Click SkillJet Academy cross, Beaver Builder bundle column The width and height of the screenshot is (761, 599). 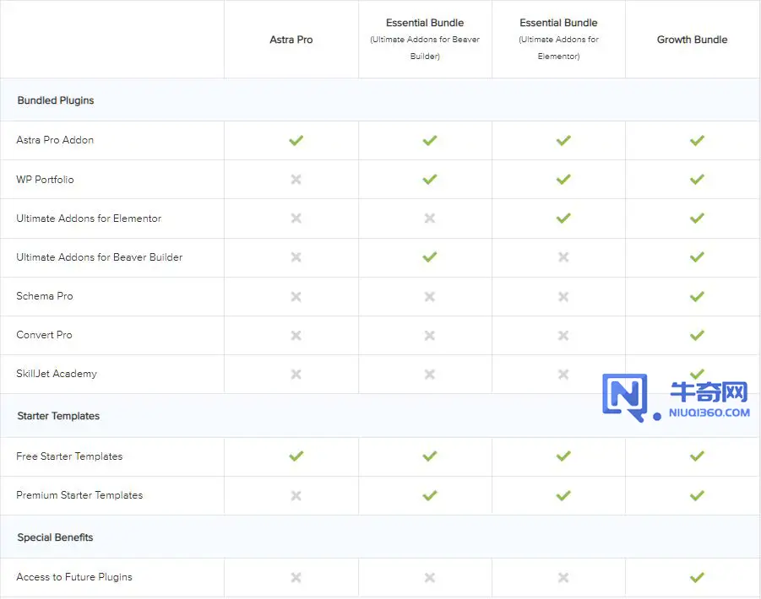tap(430, 374)
